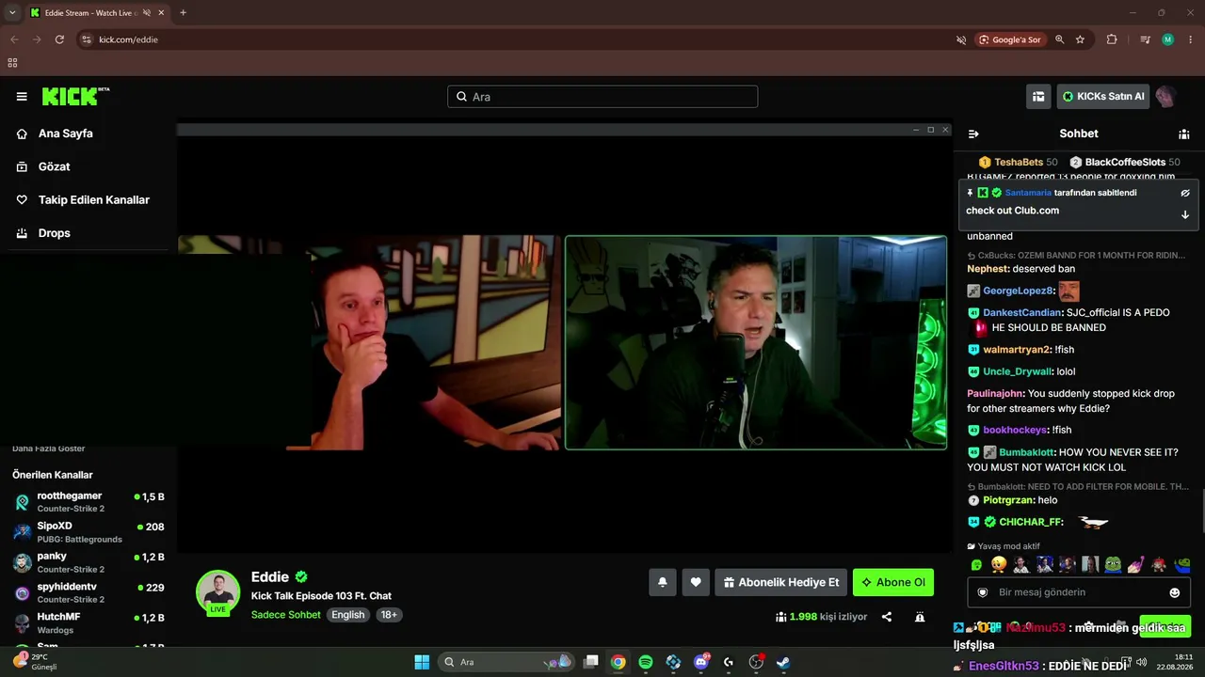Open Spotify from the taskbar
This screenshot has height=677, width=1205.
coord(646,662)
